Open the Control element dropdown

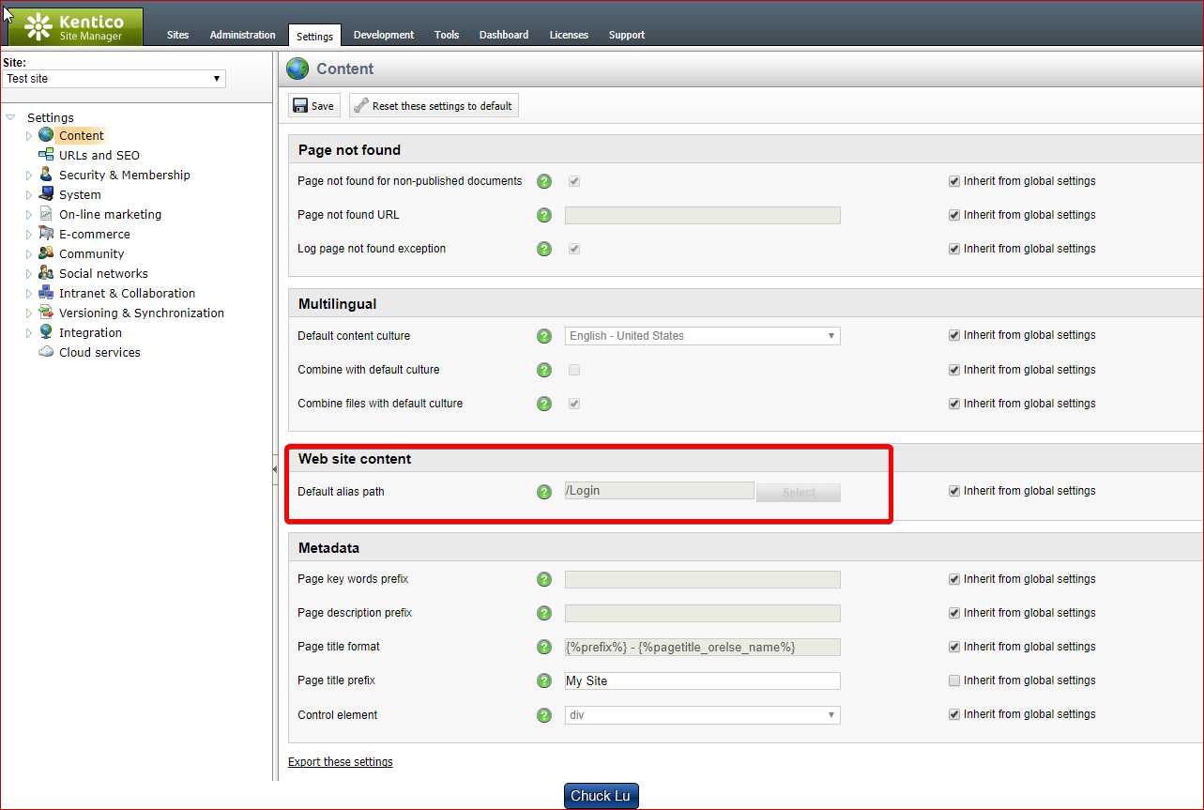pyautogui.click(x=702, y=715)
